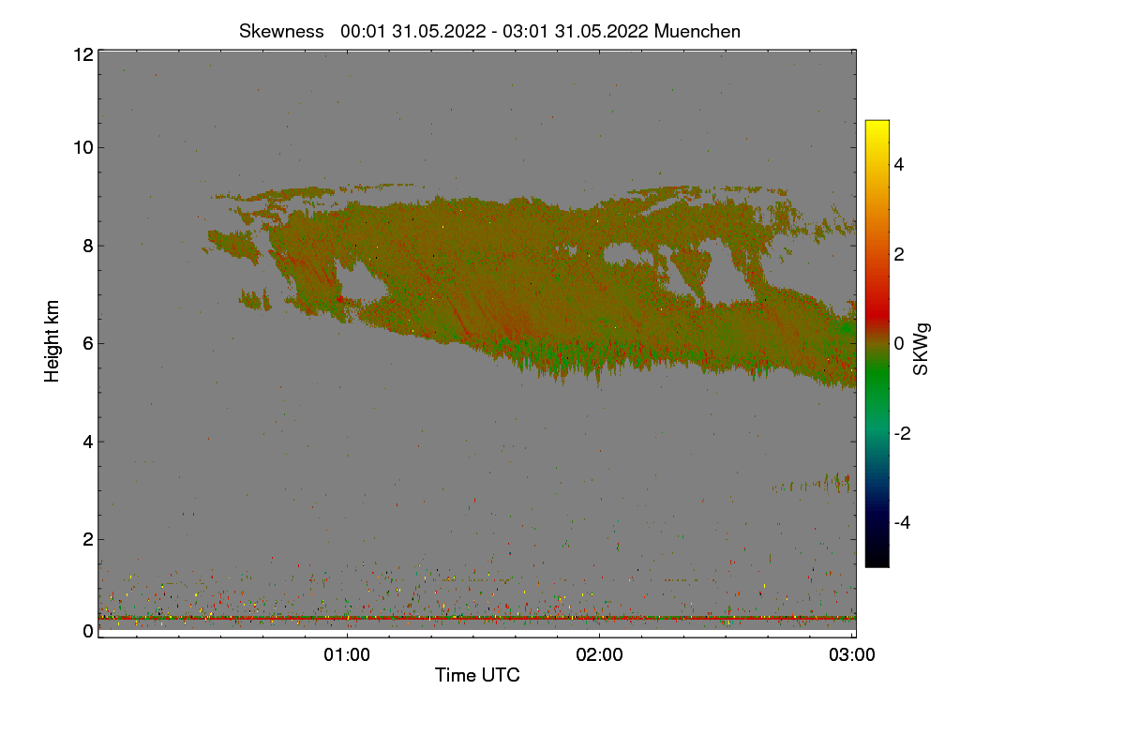This screenshot has height=750, width=1125.
Task: Click the 02:00 time tick label
Action: (x=600, y=655)
